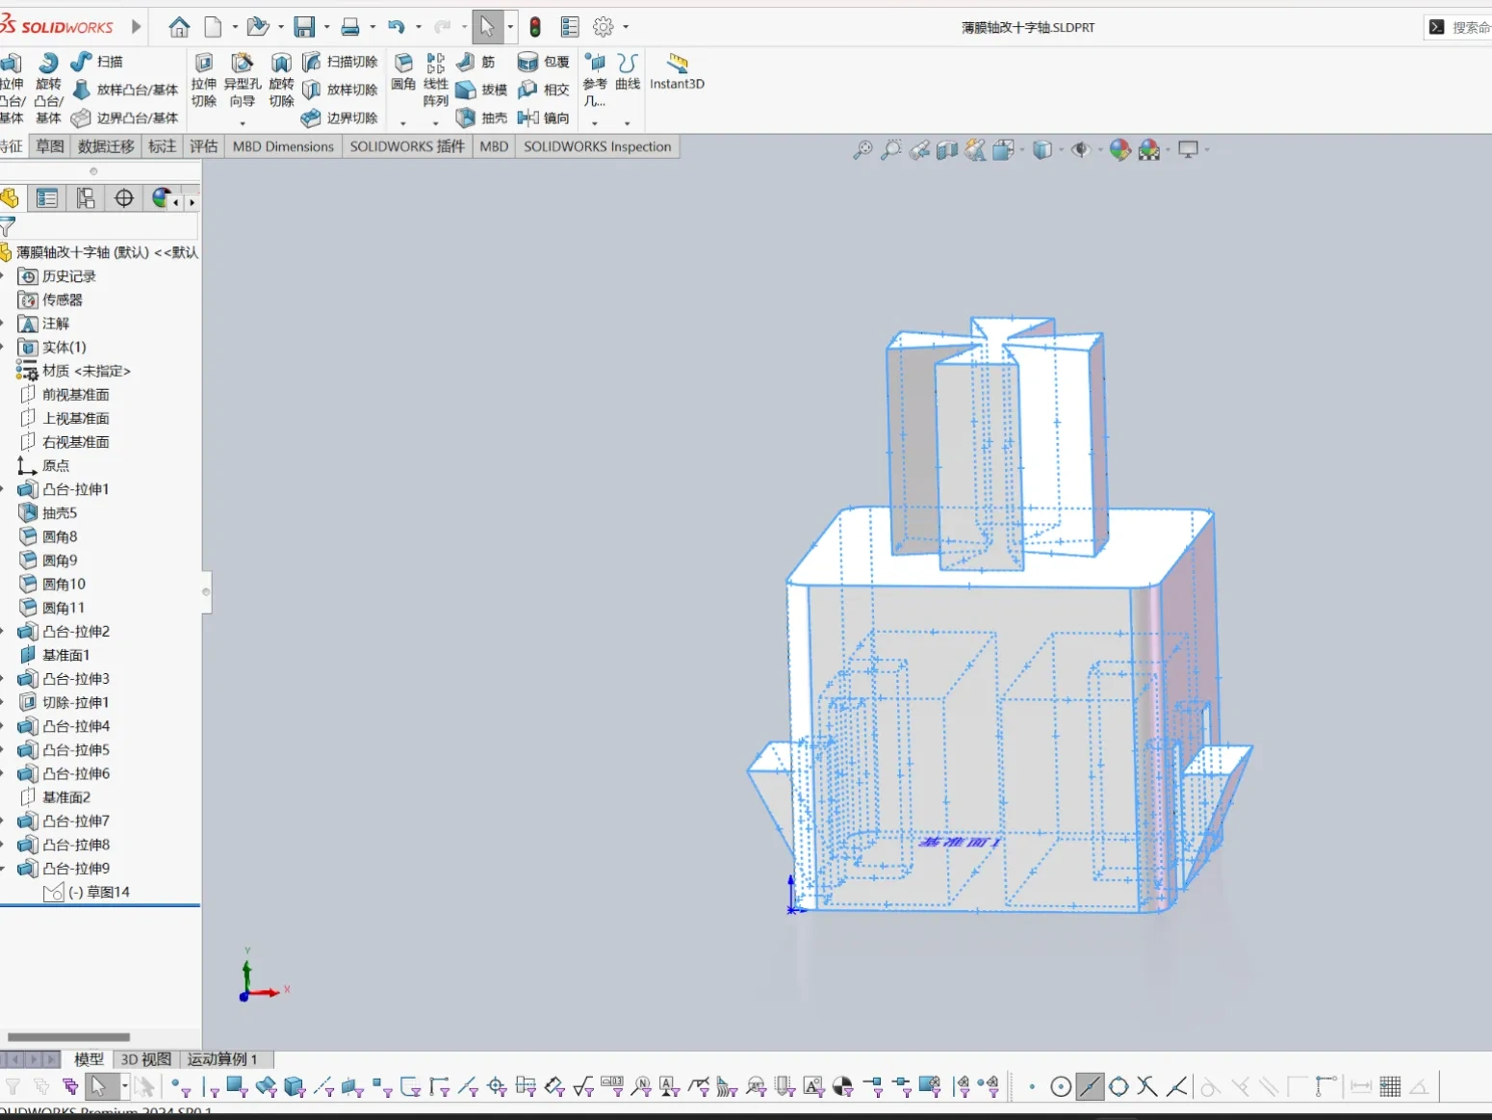Image resolution: width=1492 pixels, height=1120 pixels.
Task: Open the 运动算例 1 tab
Action: (x=222, y=1059)
